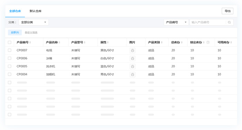Image resolution: width=242 pixels, height=130 pixels.
Task: Sort by the 产品类别 column arrows
Action: pyautogui.click(x=161, y=42)
